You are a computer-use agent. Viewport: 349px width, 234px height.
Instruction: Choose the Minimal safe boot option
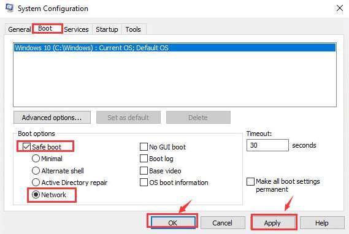pos(36,159)
